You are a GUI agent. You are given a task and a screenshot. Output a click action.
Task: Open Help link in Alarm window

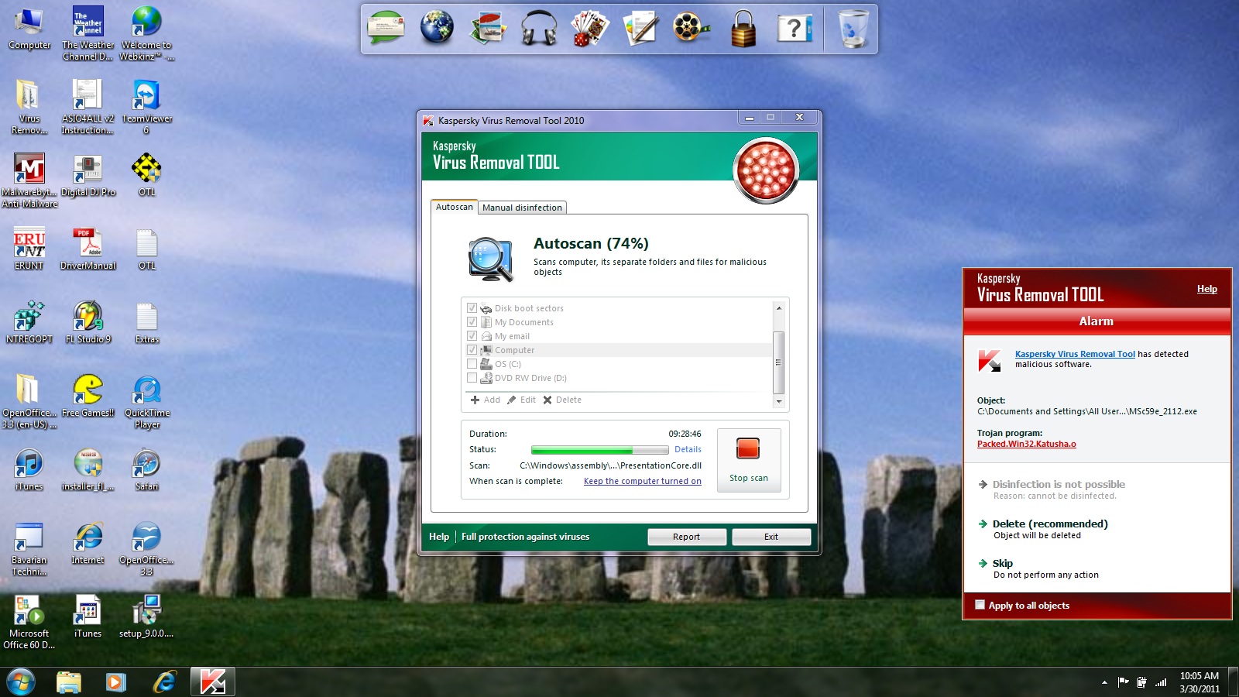(x=1206, y=289)
